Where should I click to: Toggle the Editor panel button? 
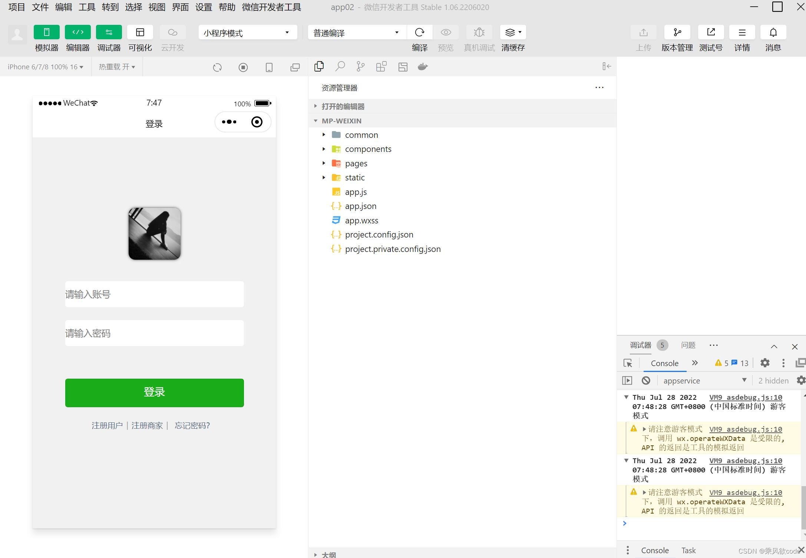coord(77,33)
